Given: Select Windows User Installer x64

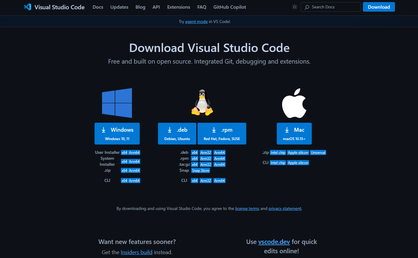Looking at the screenshot, I should tap(124, 153).
